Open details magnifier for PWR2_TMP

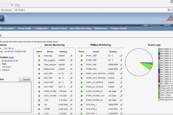click(121, 60)
